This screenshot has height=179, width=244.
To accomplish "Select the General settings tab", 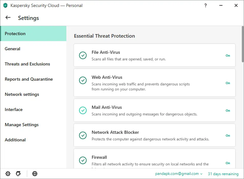I will (13, 49).
